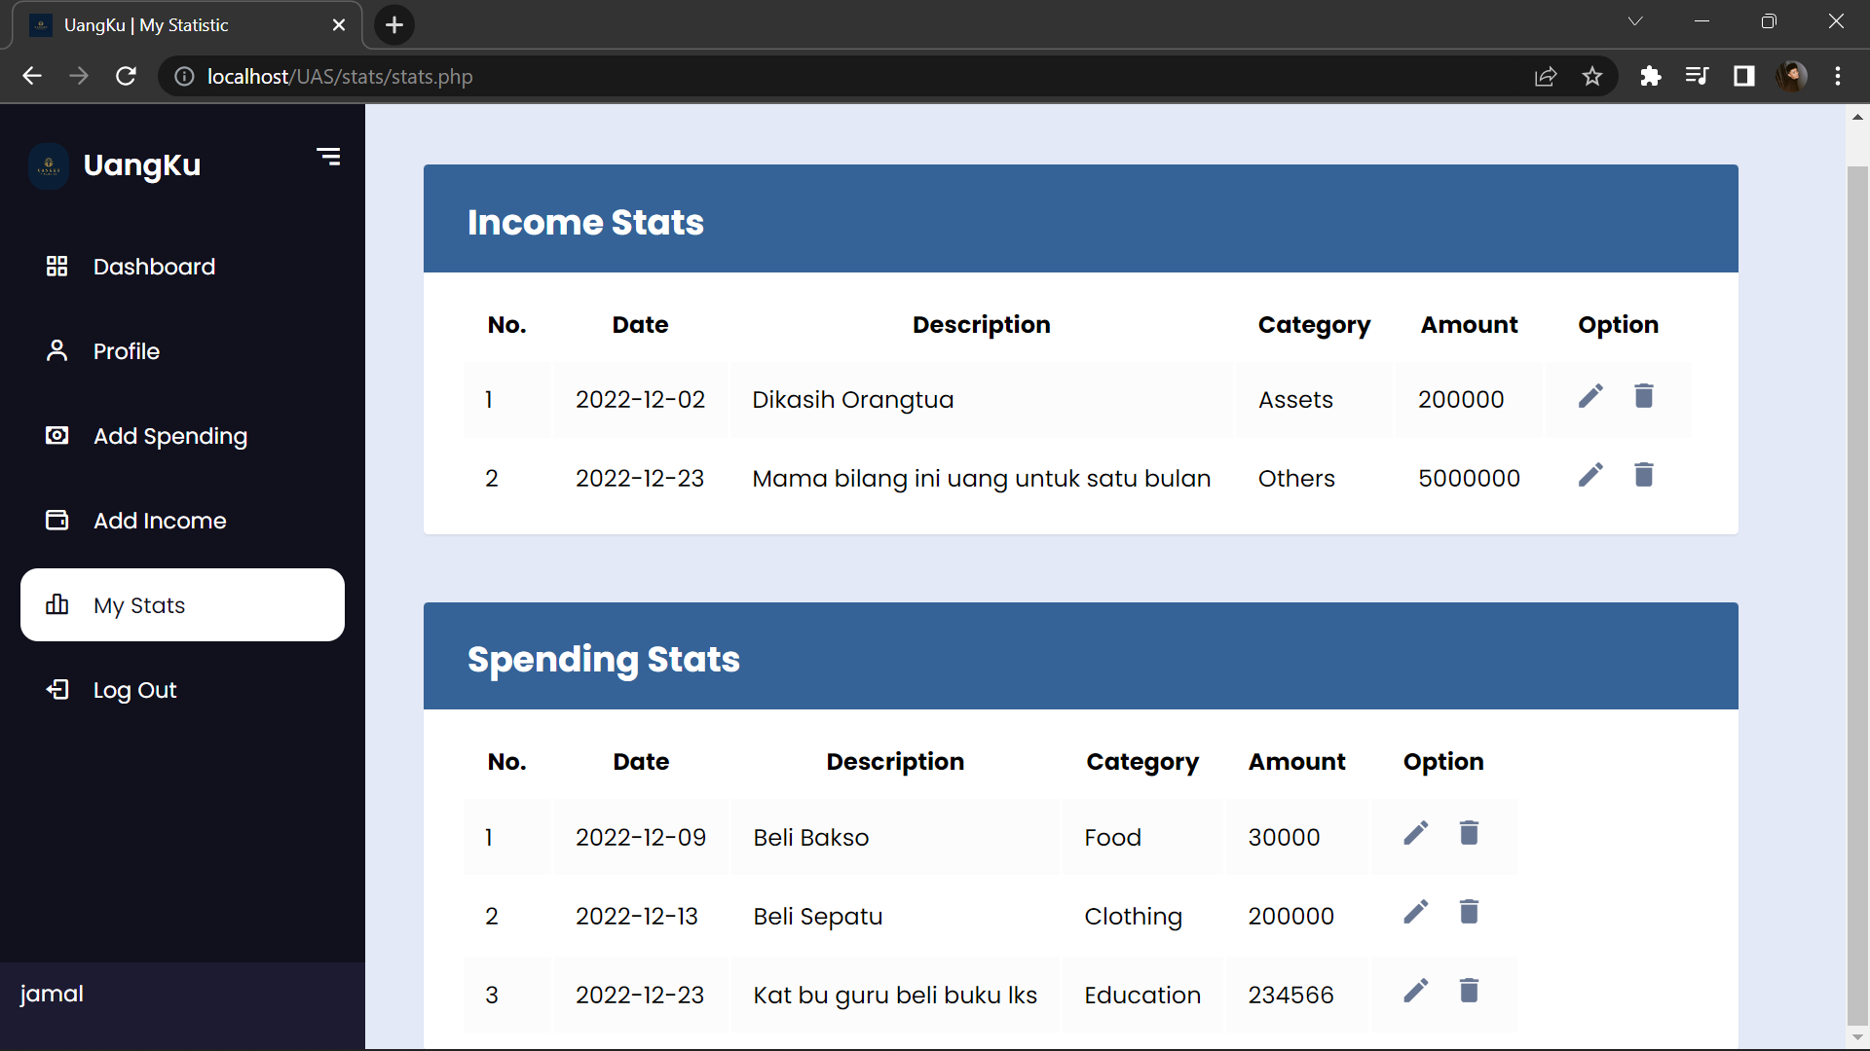1870x1051 pixels.
Task: Delete the "Kat bu guru" education expense
Action: (x=1470, y=991)
